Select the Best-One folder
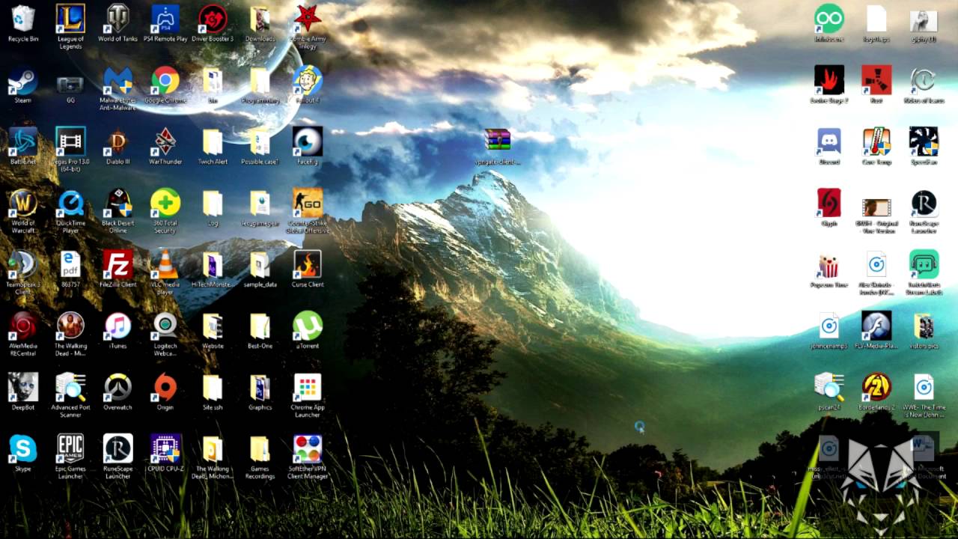958x539 pixels. (260, 326)
